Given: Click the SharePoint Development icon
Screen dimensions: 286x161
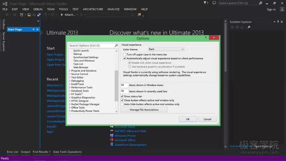Looking at the screenshot, I should 112,144.
